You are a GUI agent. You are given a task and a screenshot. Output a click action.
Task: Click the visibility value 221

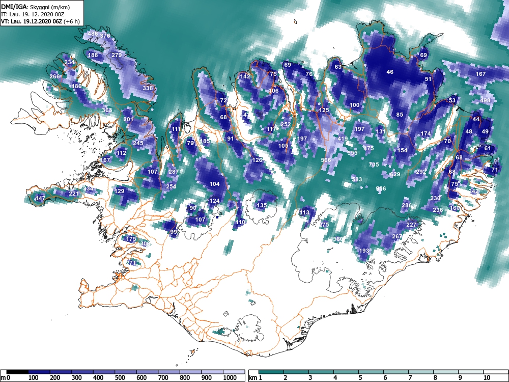pos(74,194)
